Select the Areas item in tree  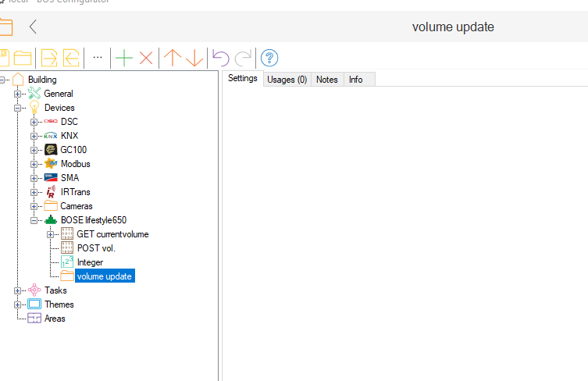coord(55,319)
